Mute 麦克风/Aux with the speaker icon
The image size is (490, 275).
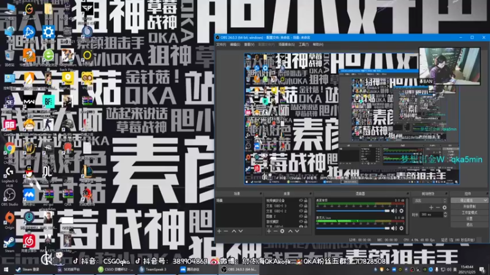(394, 228)
